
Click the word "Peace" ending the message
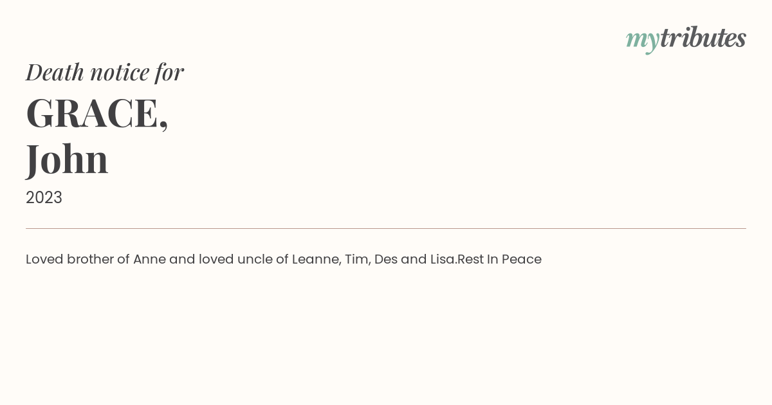[522, 259]
